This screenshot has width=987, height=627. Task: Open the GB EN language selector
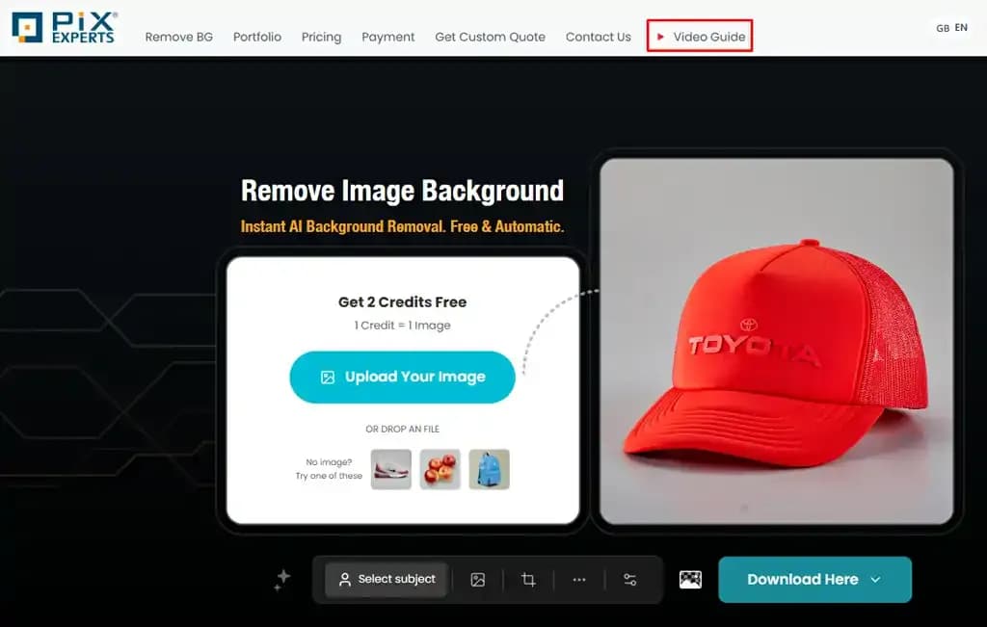pyautogui.click(x=951, y=28)
